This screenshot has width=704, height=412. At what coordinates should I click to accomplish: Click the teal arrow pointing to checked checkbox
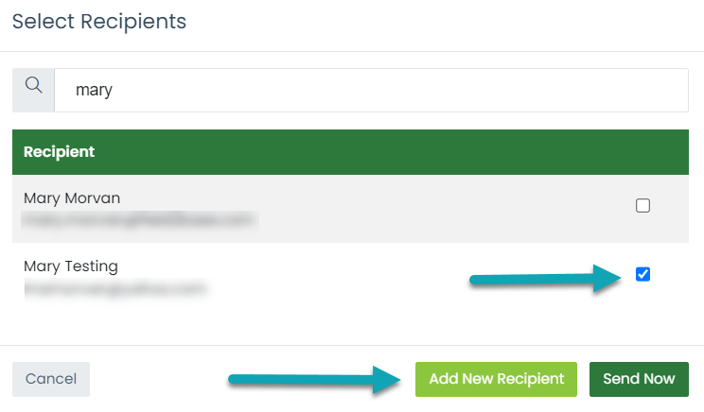pyautogui.click(x=545, y=279)
